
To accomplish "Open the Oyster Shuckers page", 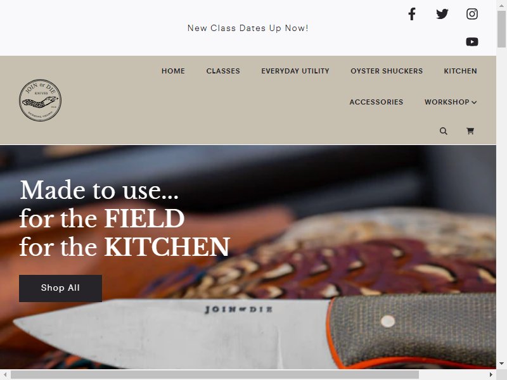I will pyautogui.click(x=387, y=71).
